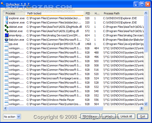Click the horizontal scrollbar thumb
The width and height of the screenshot is (152, 123).
click(55, 108)
